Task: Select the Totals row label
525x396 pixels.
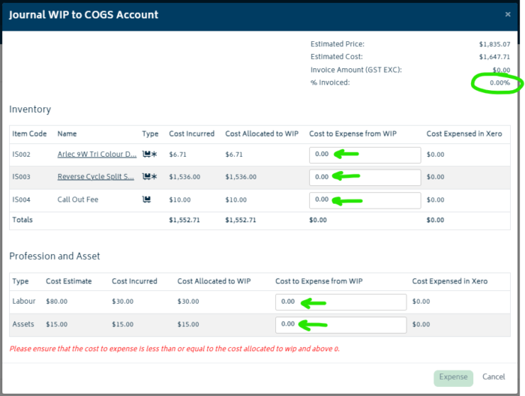Action: 22,220
